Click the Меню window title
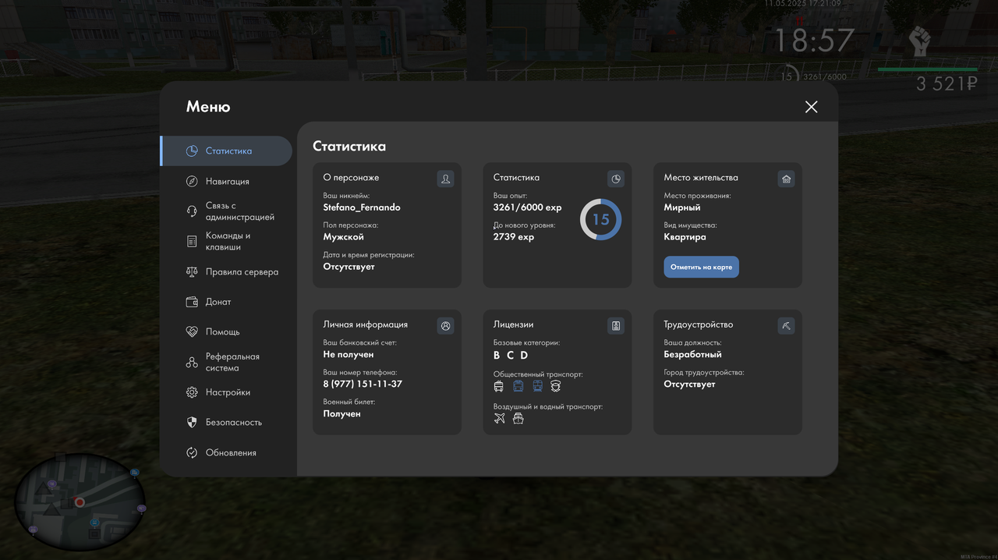Screen dimensions: 998x560 (x=208, y=107)
